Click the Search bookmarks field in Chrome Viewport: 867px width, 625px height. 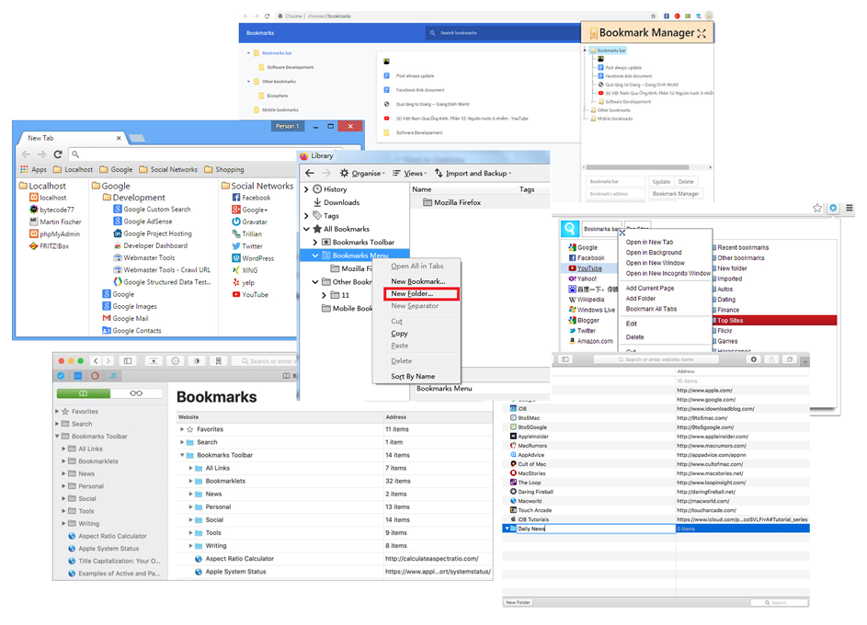(x=501, y=33)
